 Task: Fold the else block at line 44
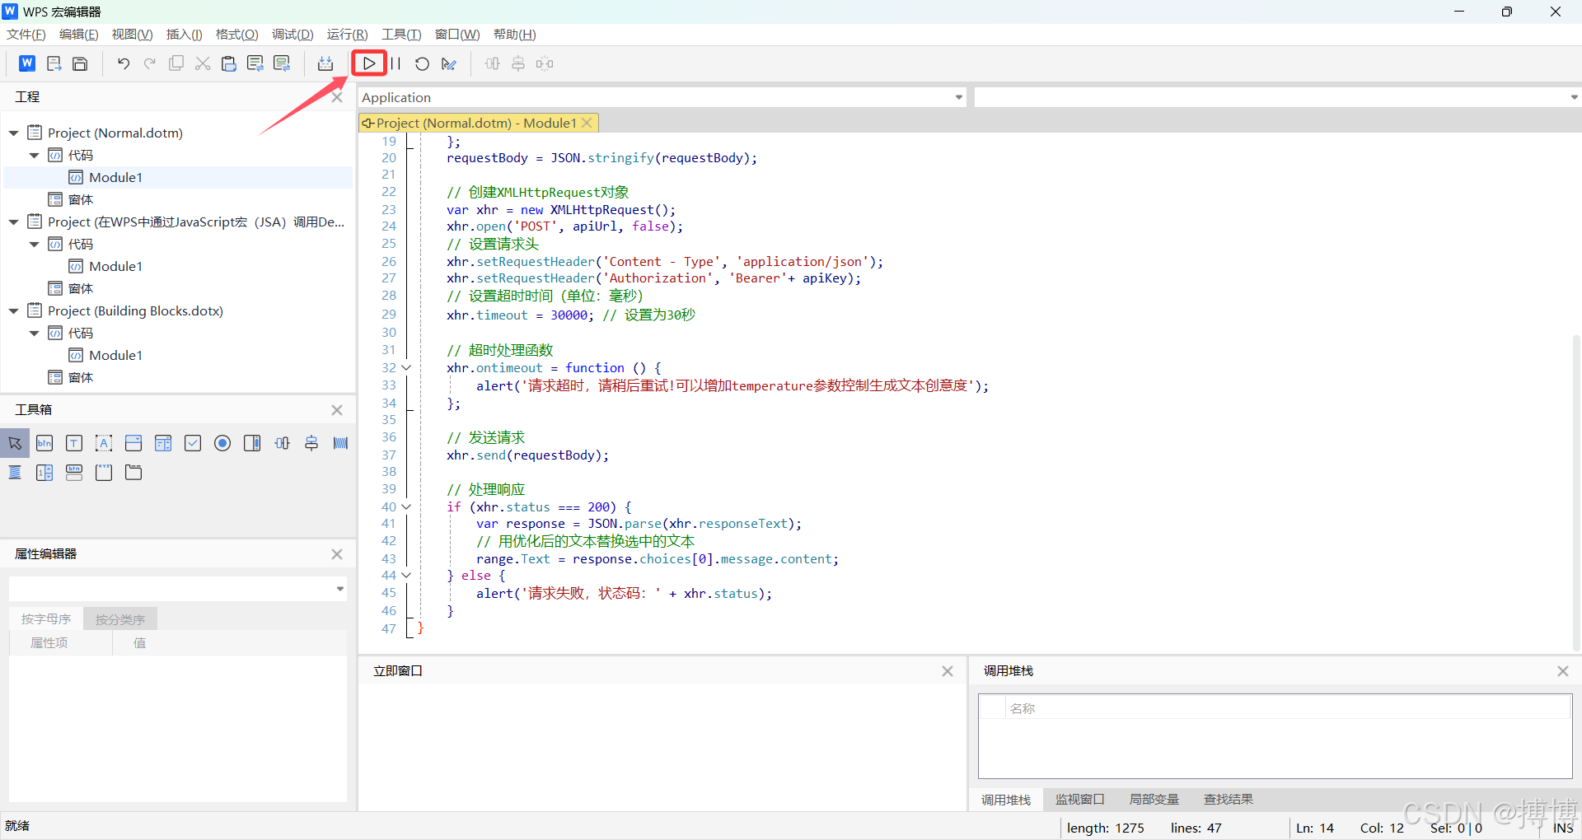406,576
